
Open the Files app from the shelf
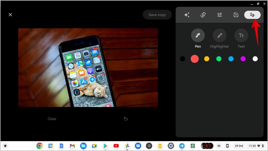[x=83, y=146]
